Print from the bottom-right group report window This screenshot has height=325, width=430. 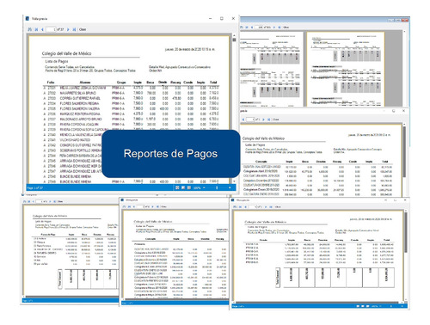tap(235, 206)
